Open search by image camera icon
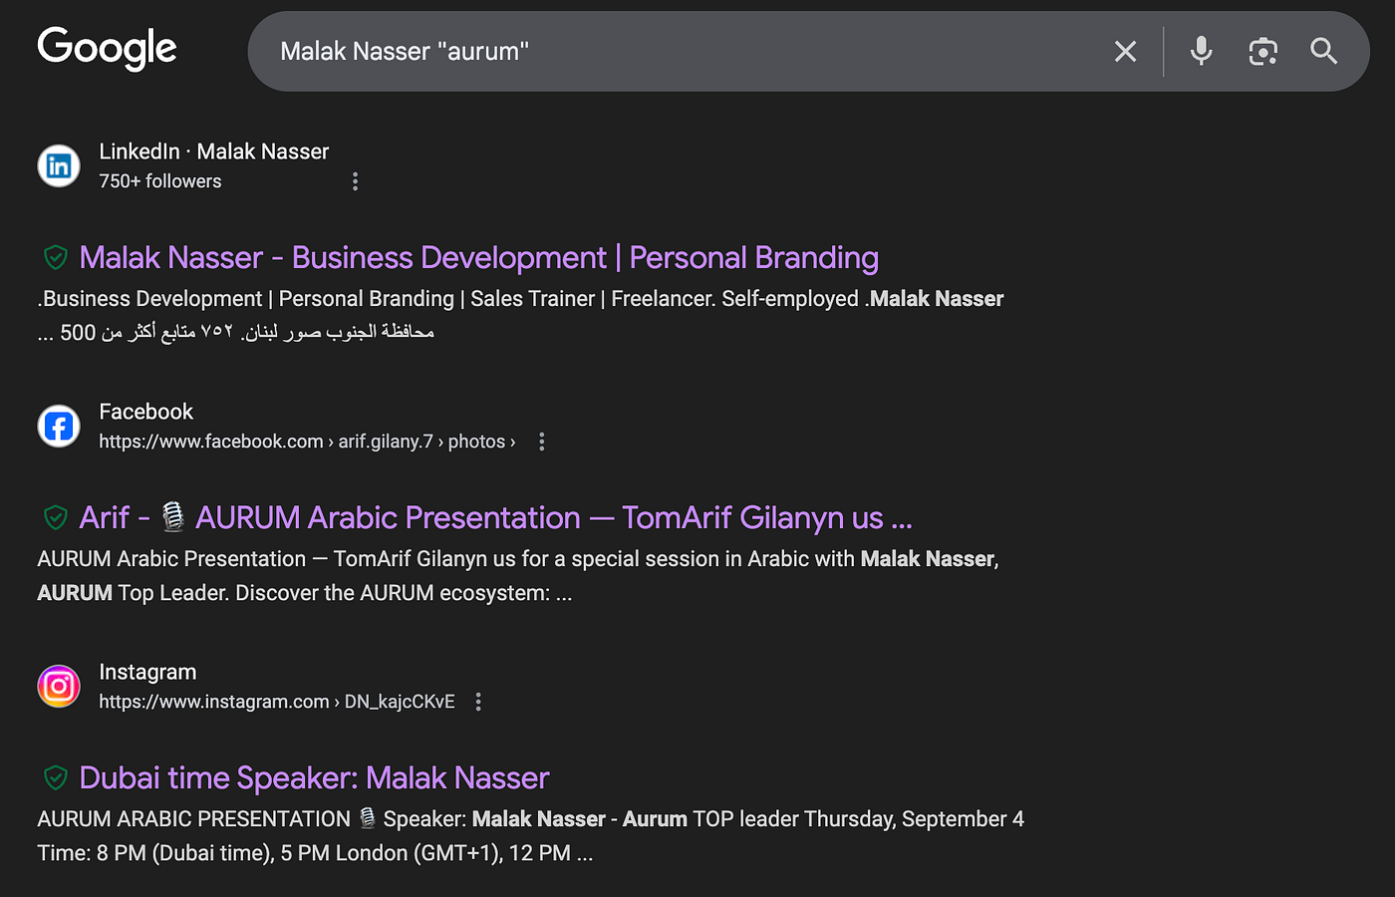 pyautogui.click(x=1262, y=52)
